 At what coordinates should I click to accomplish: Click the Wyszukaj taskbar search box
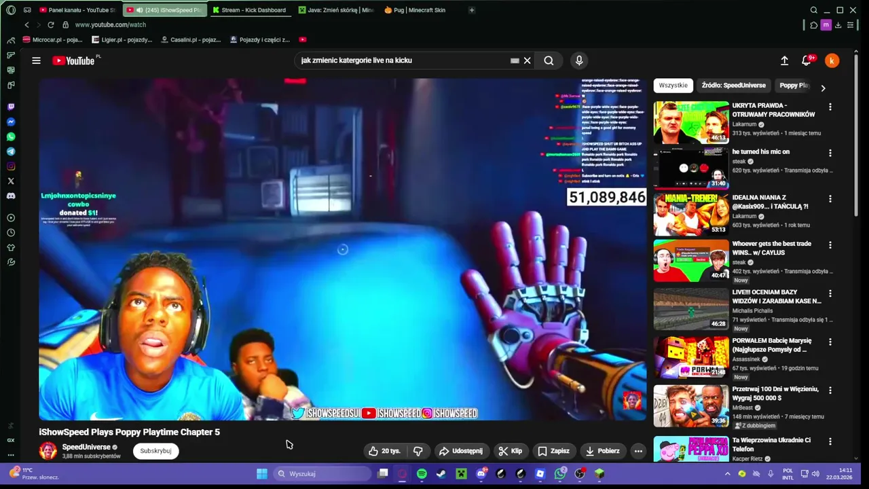tap(322, 473)
